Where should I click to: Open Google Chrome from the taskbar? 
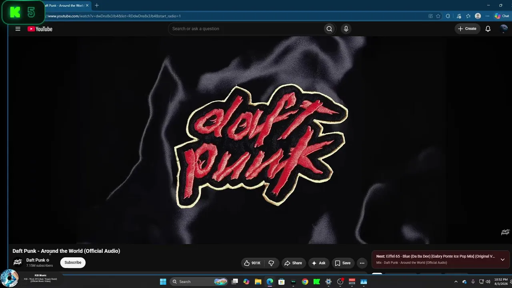point(305,282)
